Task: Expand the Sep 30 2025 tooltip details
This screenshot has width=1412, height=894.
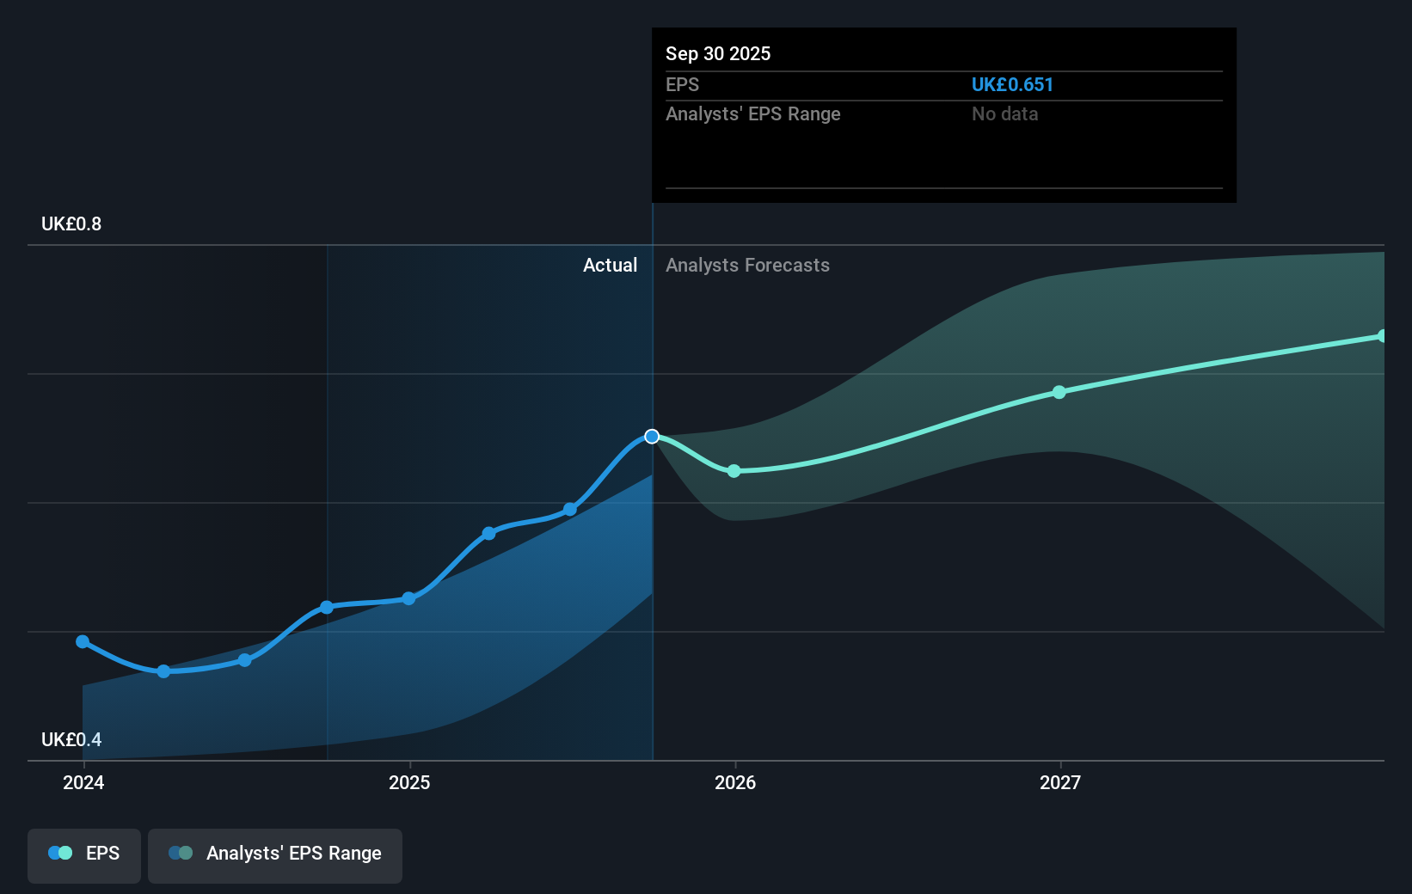Action: pos(718,53)
